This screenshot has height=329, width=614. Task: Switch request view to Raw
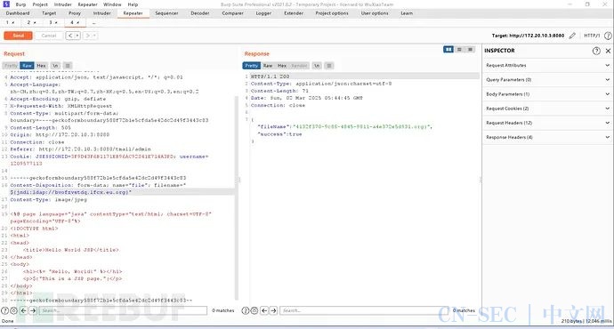[x=27, y=66]
